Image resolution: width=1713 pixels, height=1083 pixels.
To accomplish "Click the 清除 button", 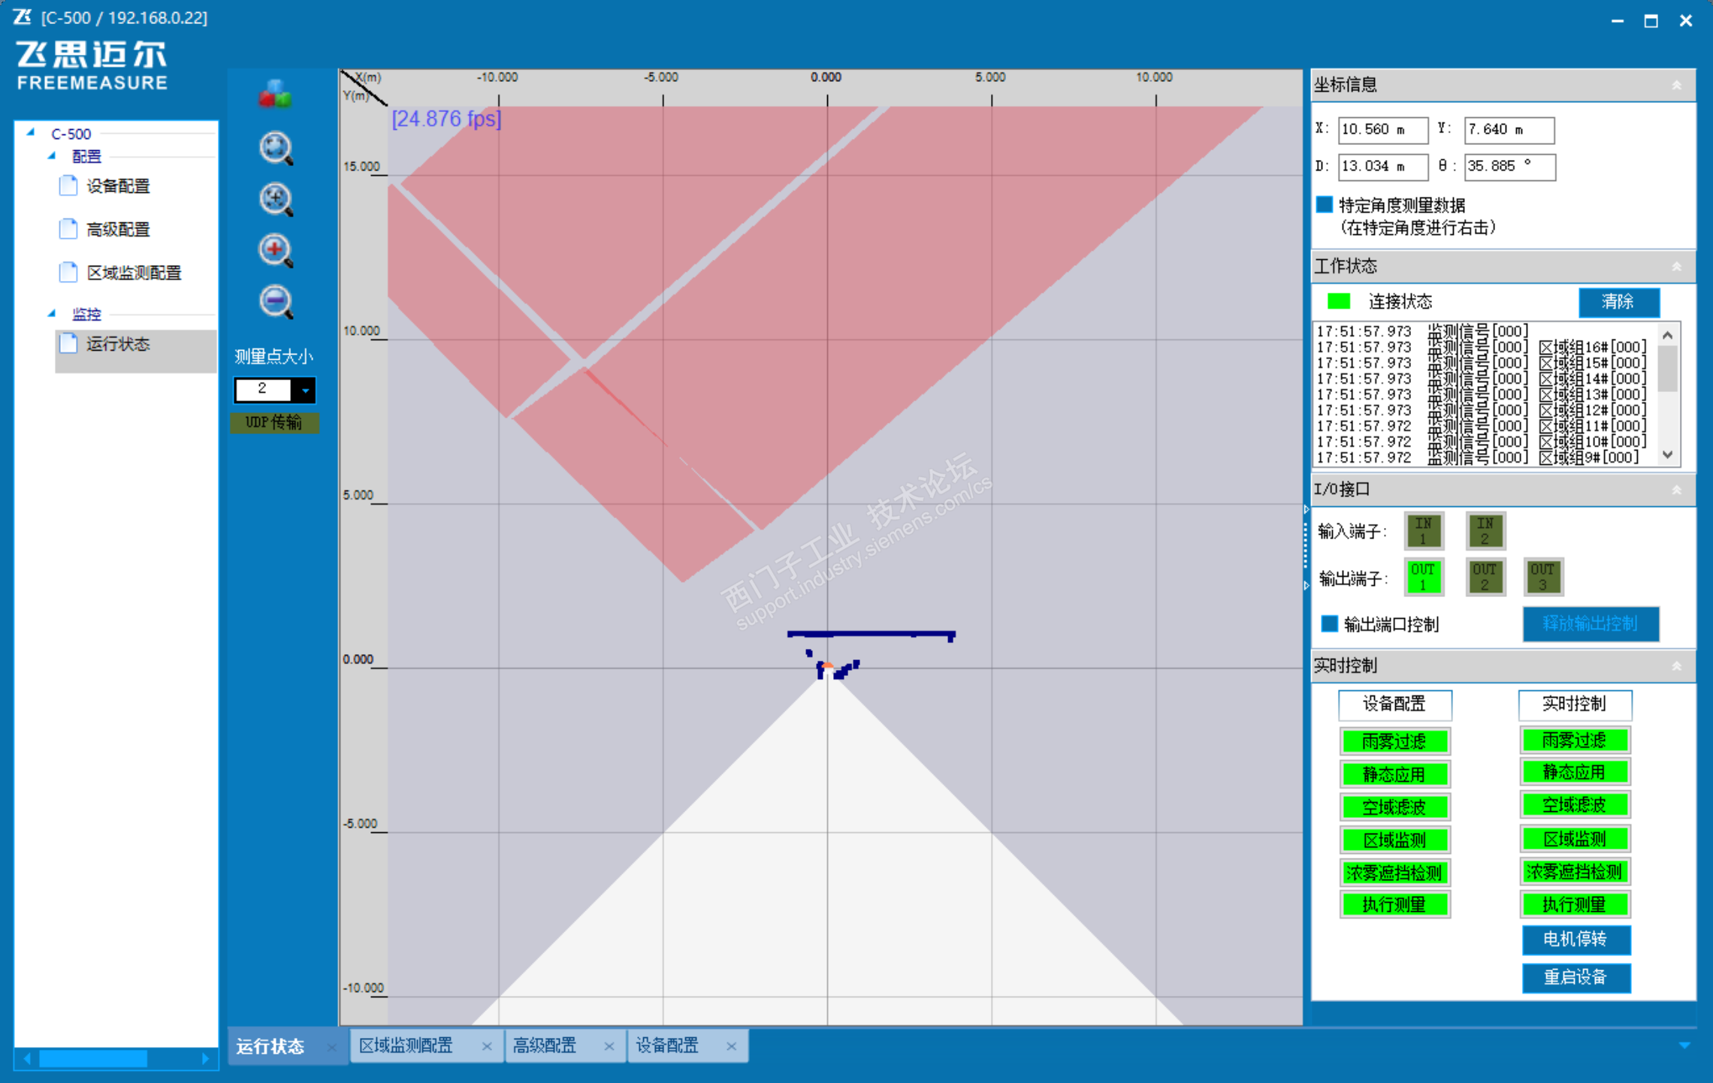I will coord(1618,302).
